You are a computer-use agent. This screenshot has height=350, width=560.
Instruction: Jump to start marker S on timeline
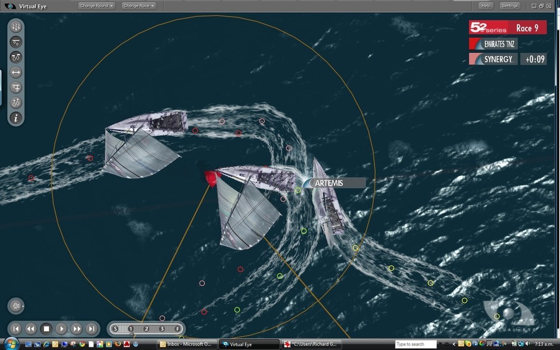[x=115, y=329]
